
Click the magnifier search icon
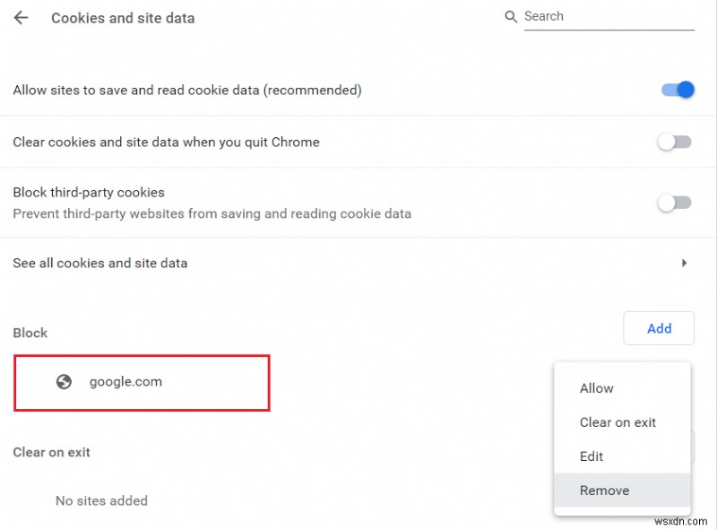[511, 17]
